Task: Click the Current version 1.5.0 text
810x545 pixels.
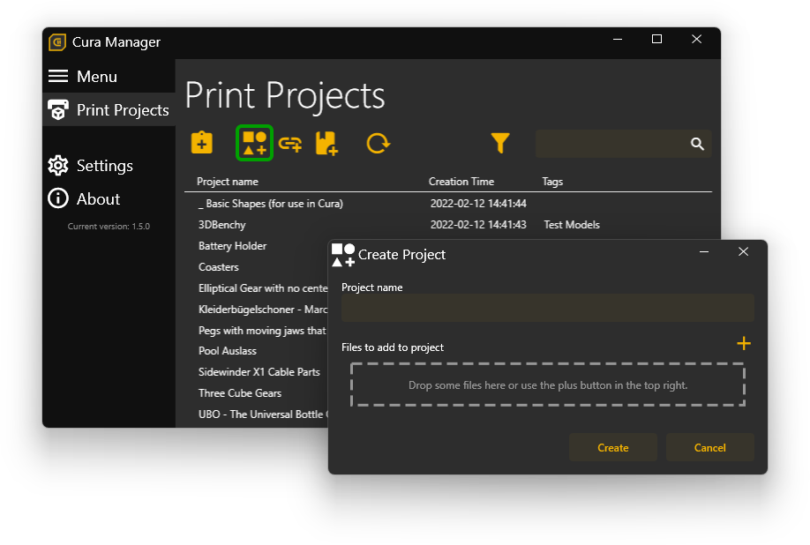Action: 109,227
